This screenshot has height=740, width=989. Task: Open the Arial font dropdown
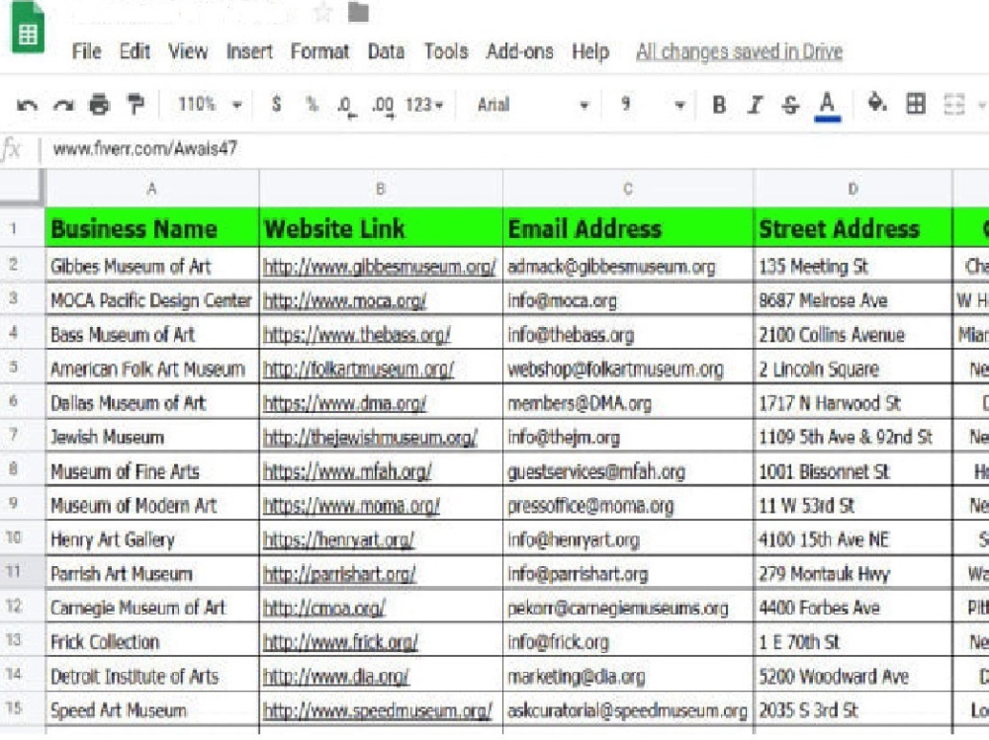pos(533,105)
